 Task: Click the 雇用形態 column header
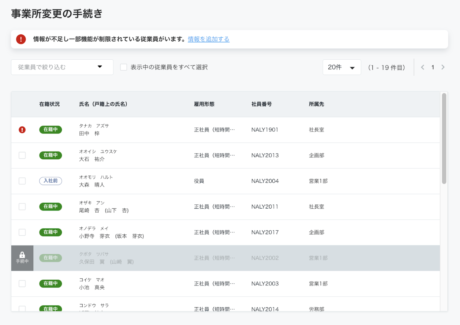click(204, 104)
